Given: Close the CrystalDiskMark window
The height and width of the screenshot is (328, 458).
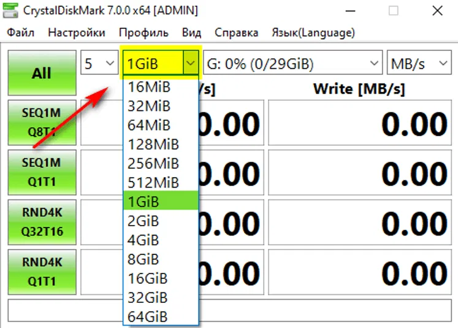Looking at the screenshot, I should 437,11.
